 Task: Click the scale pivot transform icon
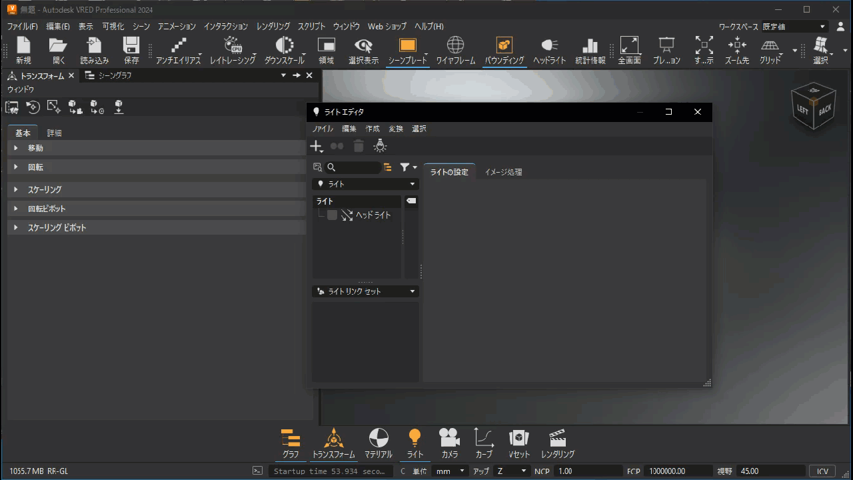[54, 107]
